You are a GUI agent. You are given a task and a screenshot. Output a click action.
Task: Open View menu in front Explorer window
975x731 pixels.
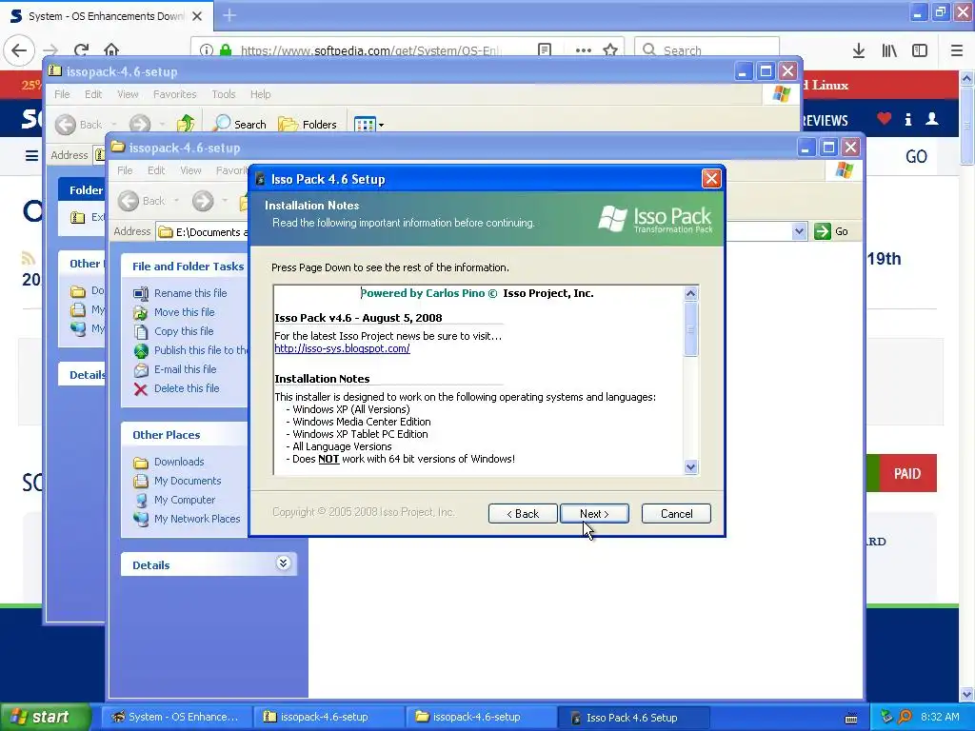click(190, 170)
